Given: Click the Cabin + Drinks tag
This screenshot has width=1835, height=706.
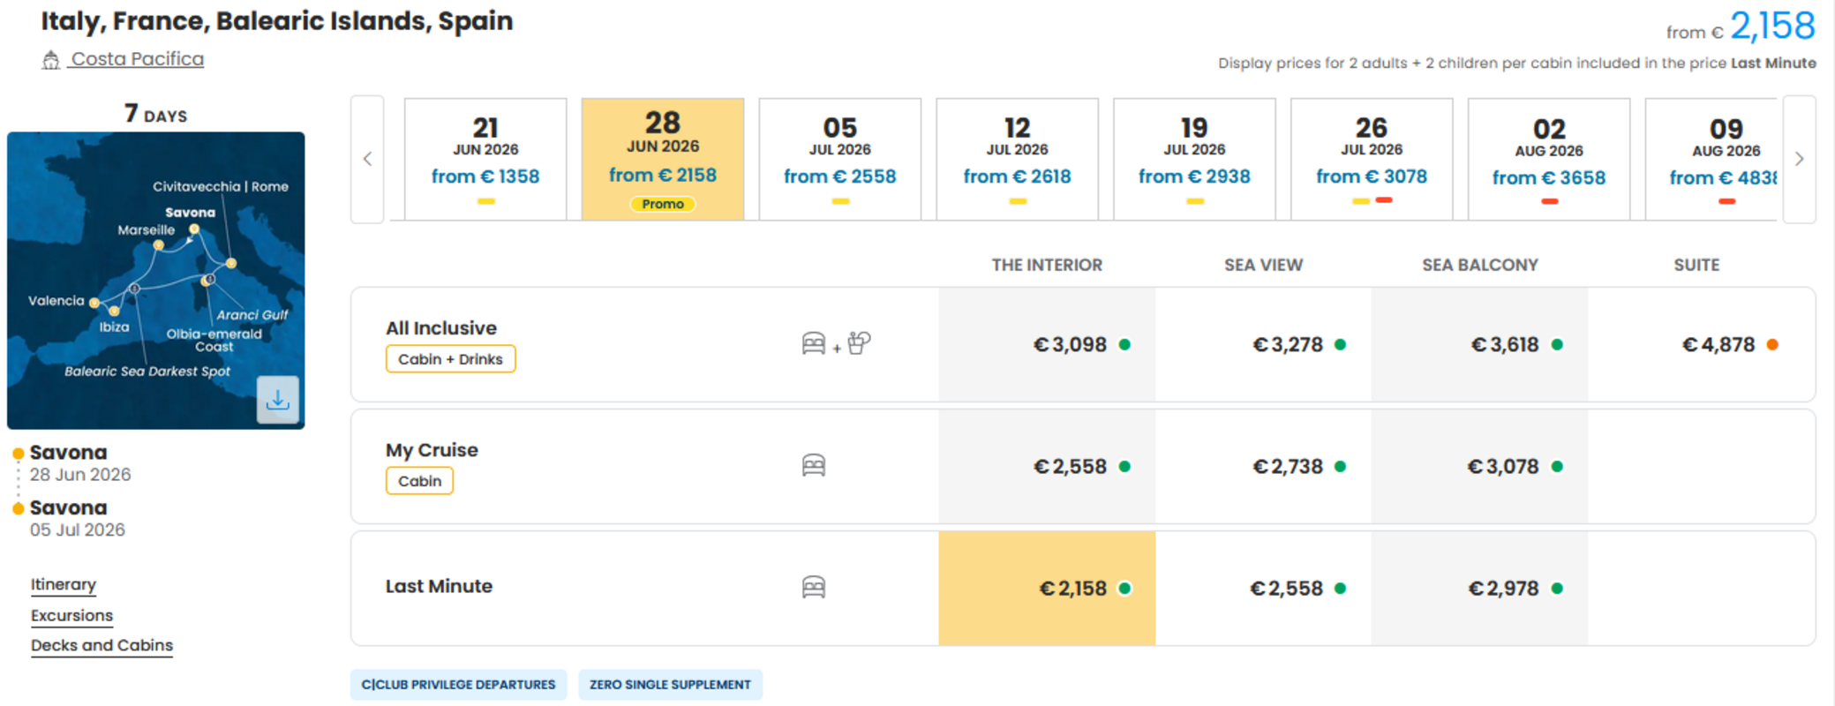Looking at the screenshot, I should tap(450, 359).
